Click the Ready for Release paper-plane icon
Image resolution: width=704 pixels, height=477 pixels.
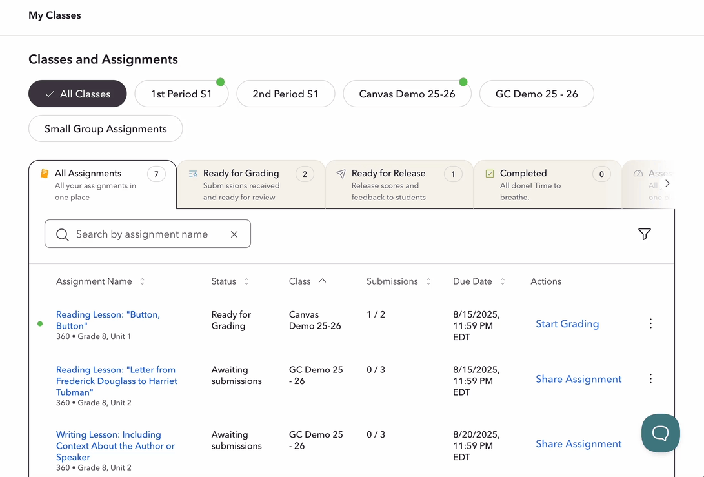point(341,174)
